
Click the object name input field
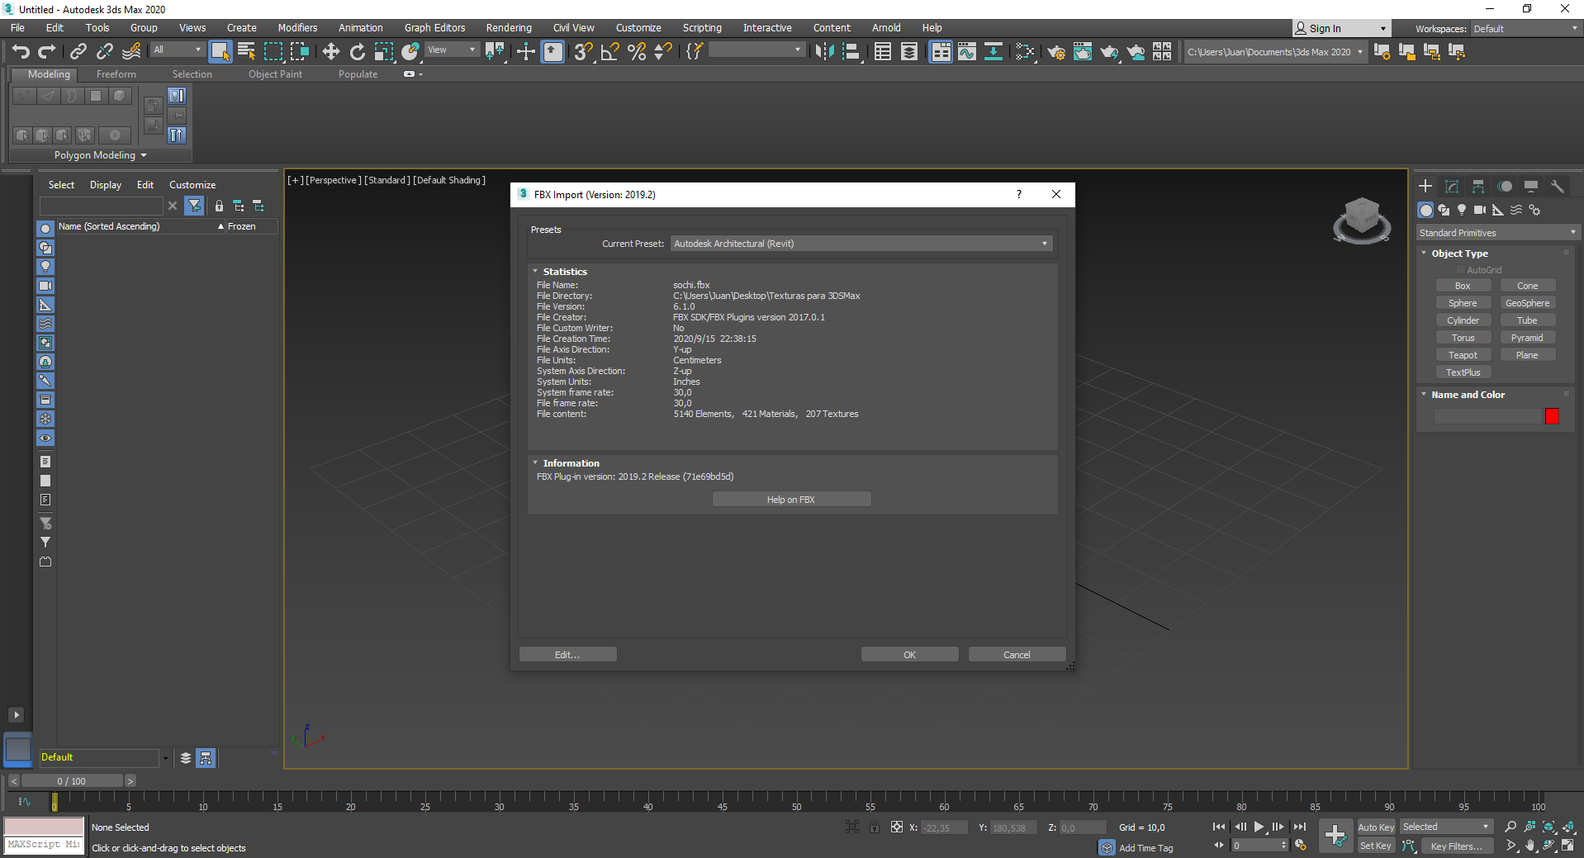[1488, 417]
